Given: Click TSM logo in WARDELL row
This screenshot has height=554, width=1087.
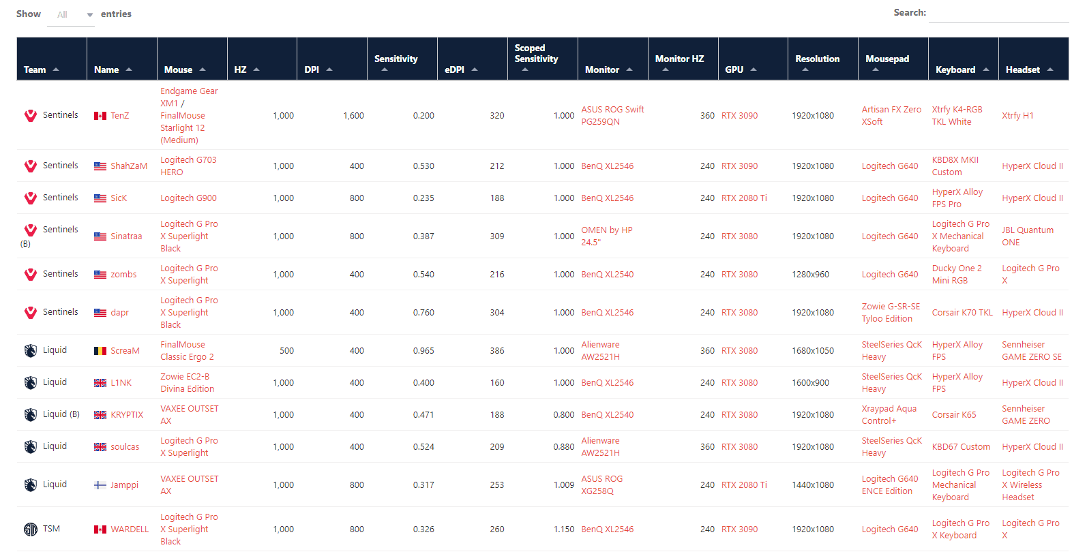Looking at the screenshot, I should [x=31, y=529].
